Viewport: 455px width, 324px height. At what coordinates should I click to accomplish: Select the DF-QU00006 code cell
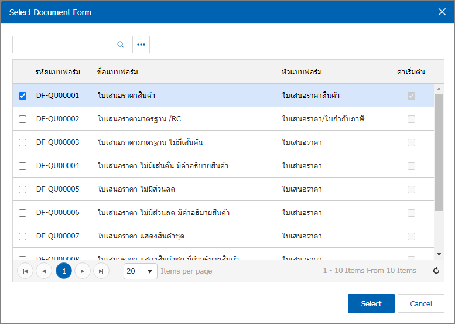58,213
